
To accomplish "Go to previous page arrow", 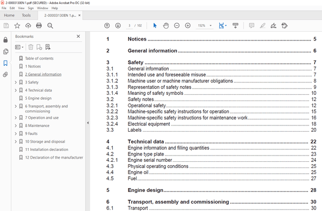I will (107, 25).
